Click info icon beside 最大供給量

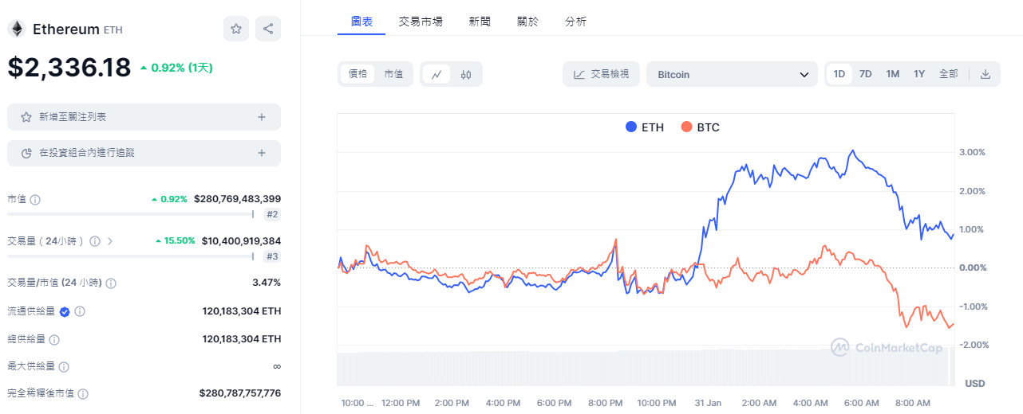click(x=64, y=367)
